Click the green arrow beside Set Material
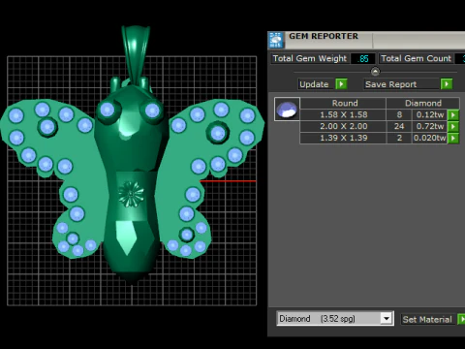Viewport: 465px width, 349px height. [x=462, y=319]
